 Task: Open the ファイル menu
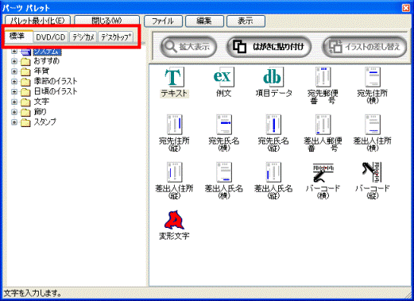pos(163,21)
